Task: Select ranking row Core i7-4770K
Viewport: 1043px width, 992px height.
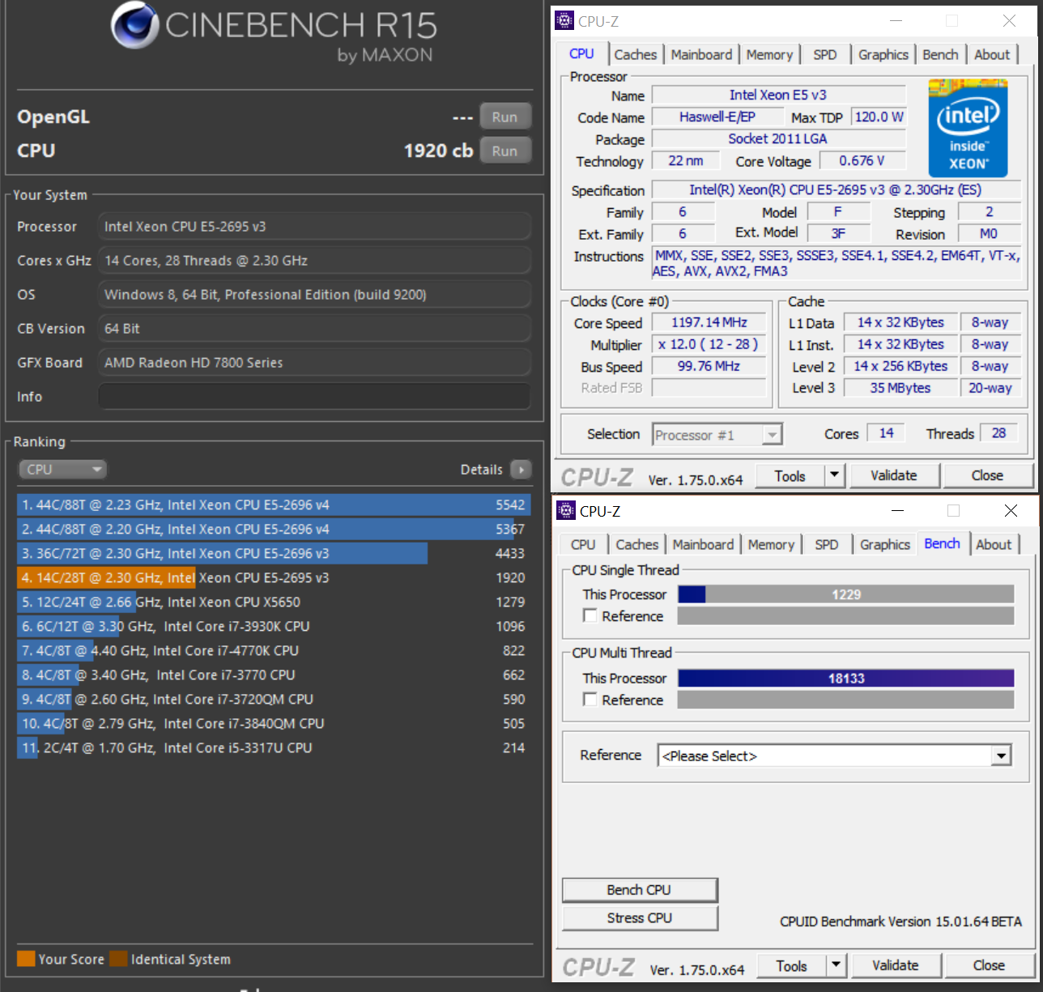Action: pos(274,650)
